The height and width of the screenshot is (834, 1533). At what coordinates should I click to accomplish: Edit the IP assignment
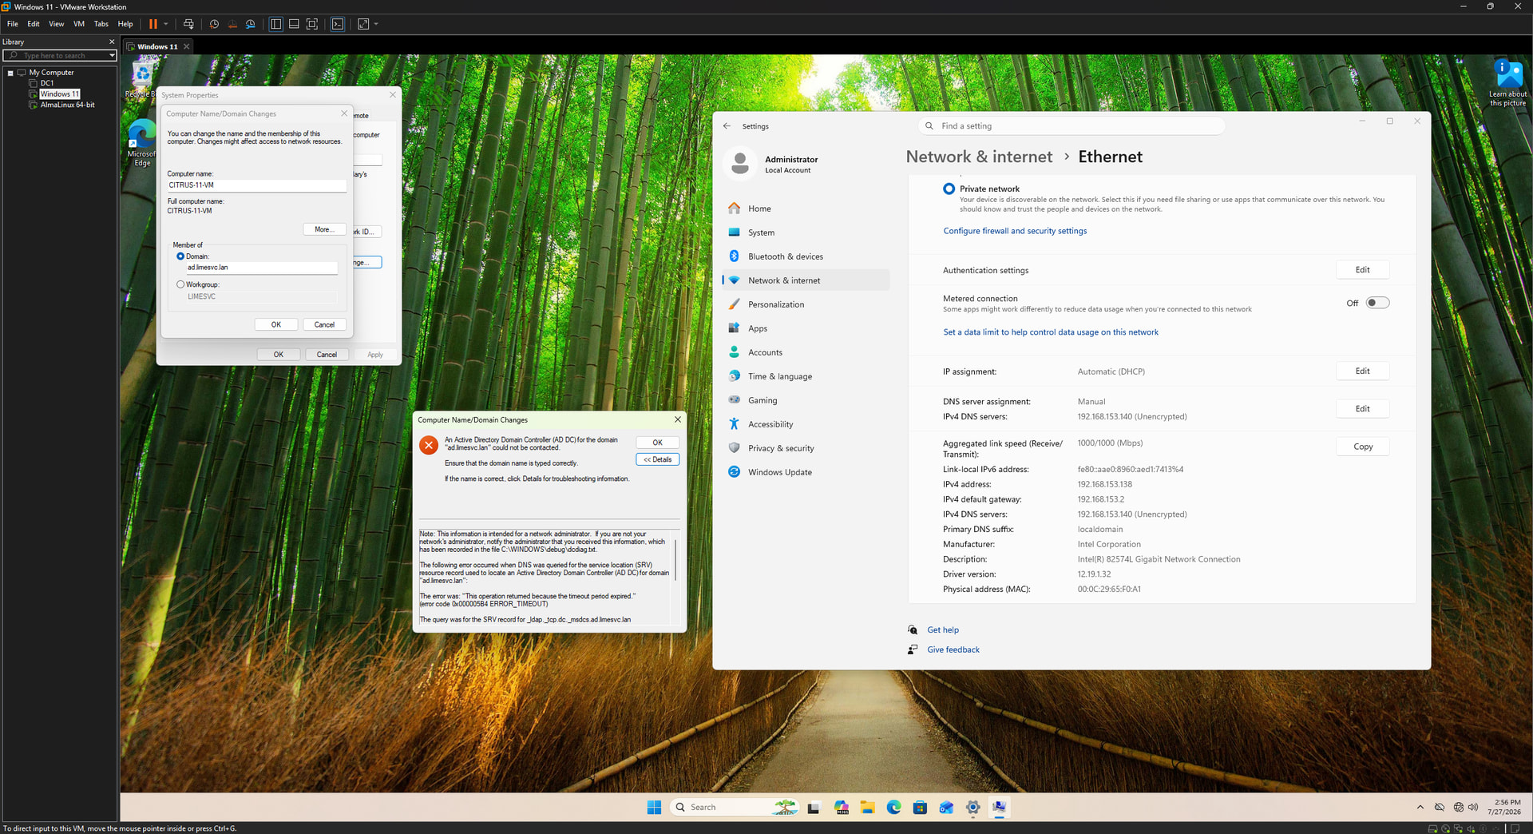[x=1362, y=371]
